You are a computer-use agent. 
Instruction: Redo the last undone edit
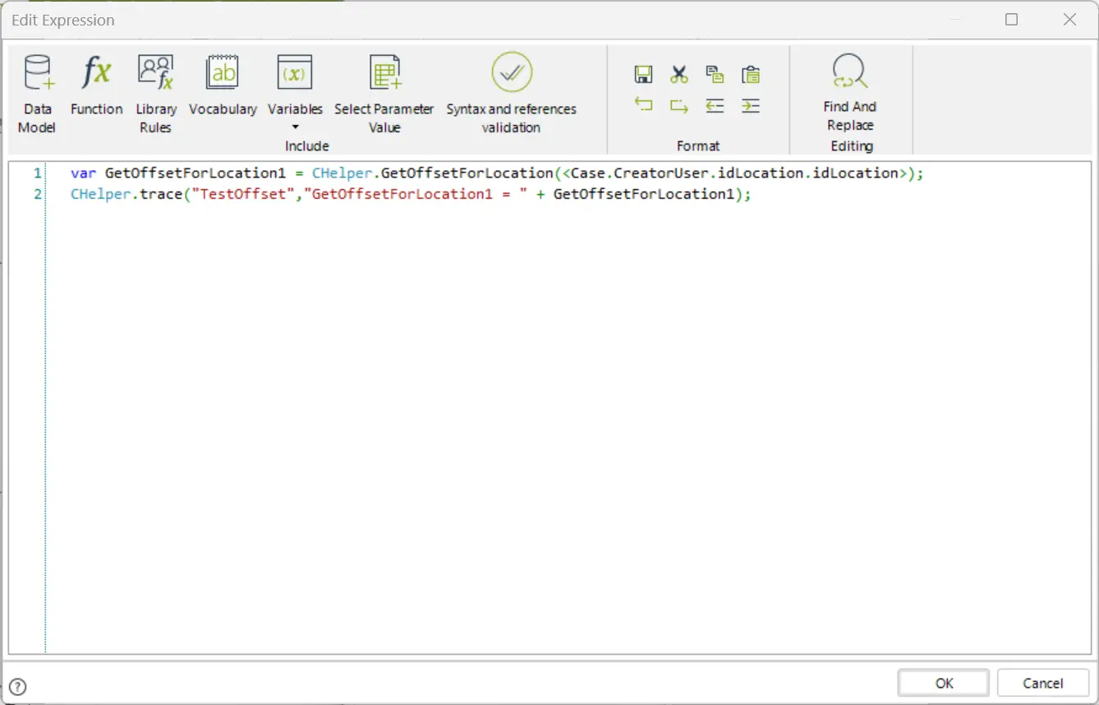click(678, 105)
